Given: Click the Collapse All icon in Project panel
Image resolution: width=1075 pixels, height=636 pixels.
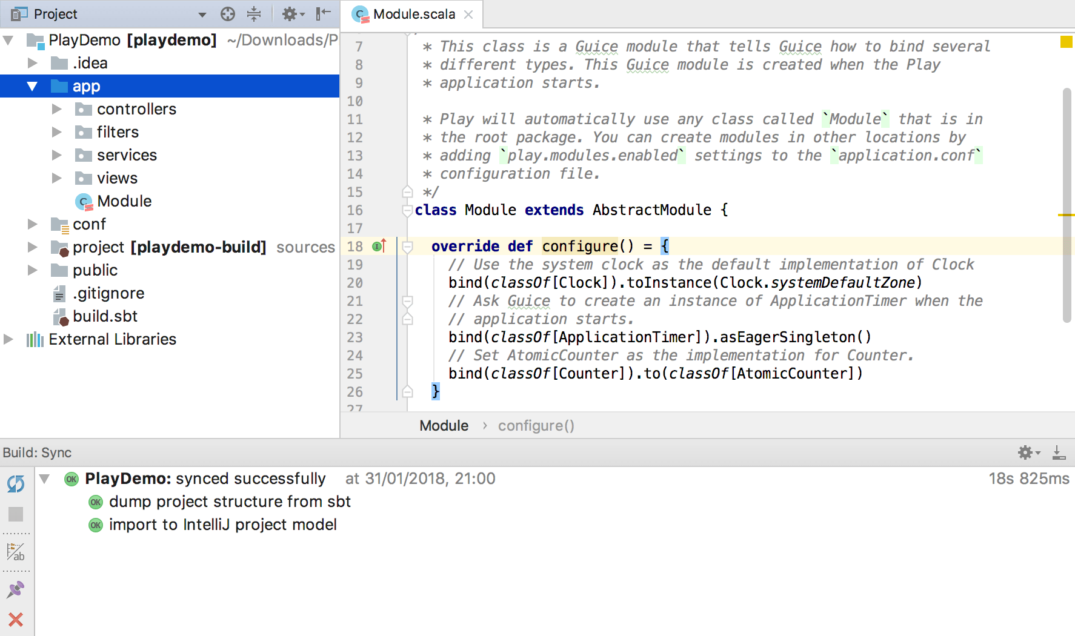Looking at the screenshot, I should [254, 14].
